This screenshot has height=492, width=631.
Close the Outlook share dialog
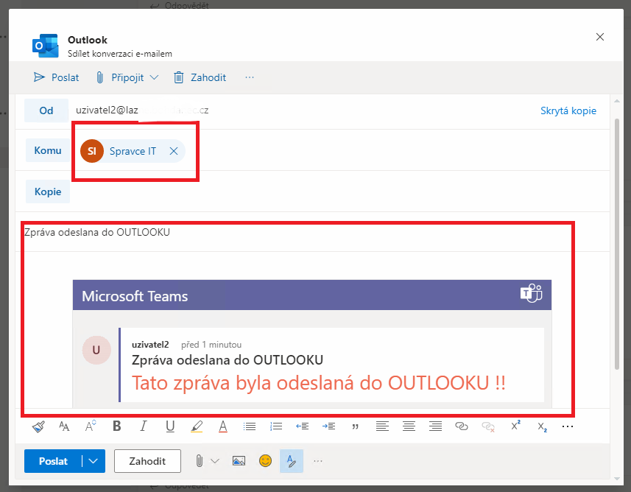pos(600,37)
